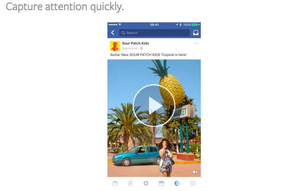The width and height of the screenshot is (299, 191).
Task: Click the Sponsored label
Action: click(x=130, y=49)
